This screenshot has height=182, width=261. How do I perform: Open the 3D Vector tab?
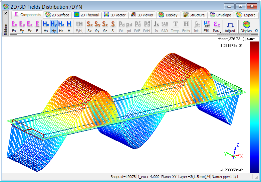pos(114,15)
